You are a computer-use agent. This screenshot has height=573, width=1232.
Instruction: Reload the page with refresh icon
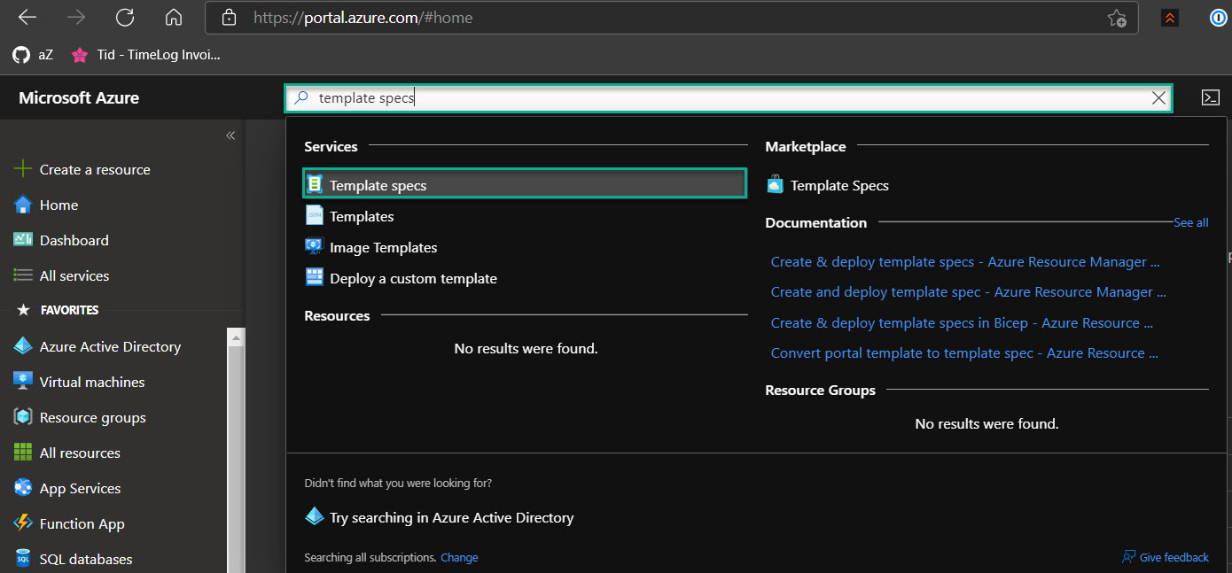coord(125,17)
